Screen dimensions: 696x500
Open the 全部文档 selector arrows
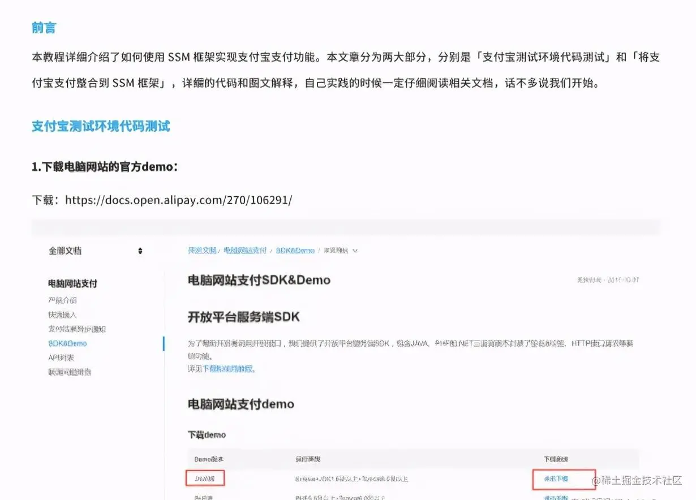point(140,251)
